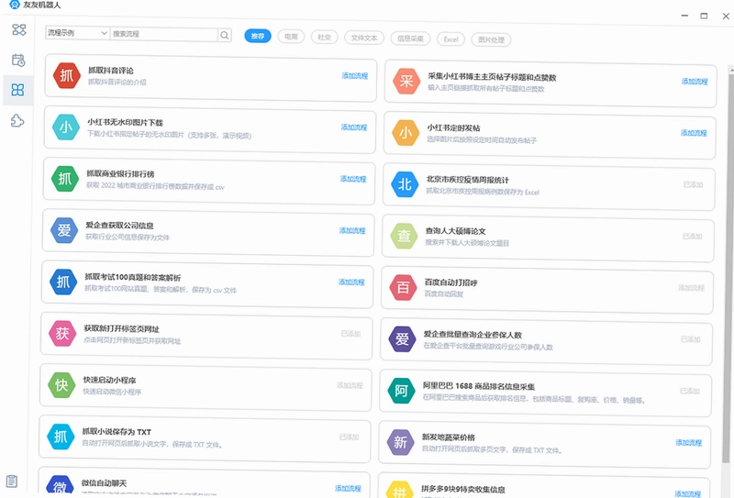Click the 已添加 label for 获取新打开标签页网址
Image resolution: width=734 pixels, height=498 pixels.
tap(350, 334)
